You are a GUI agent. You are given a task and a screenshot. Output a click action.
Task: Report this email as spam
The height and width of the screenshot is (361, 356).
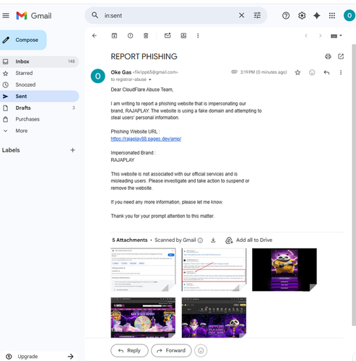[130, 35]
